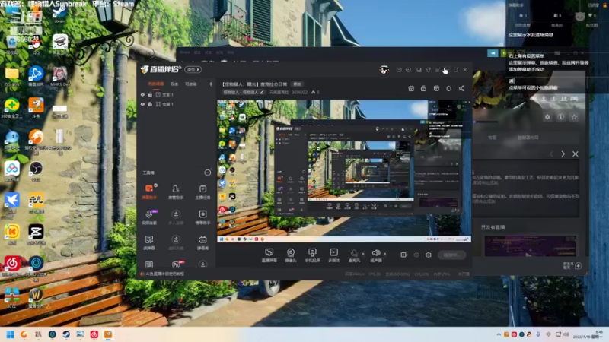Open the 类型 pill selector beside the logo
This screenshot has width=609, height=342.
[x=193, y=69]
